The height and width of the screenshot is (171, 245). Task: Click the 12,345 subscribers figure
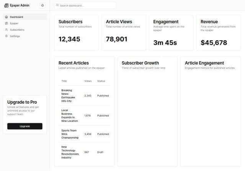(x=69, y=39)
